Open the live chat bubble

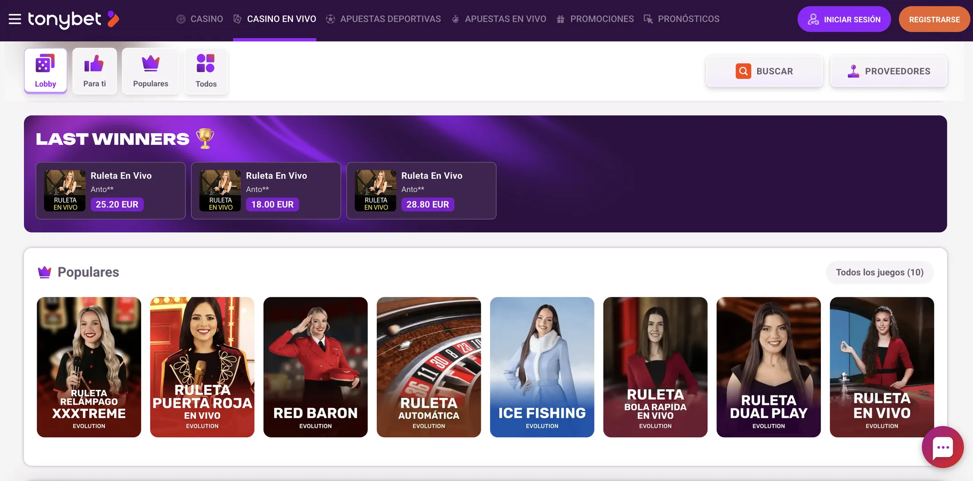[x=942, y=447]
